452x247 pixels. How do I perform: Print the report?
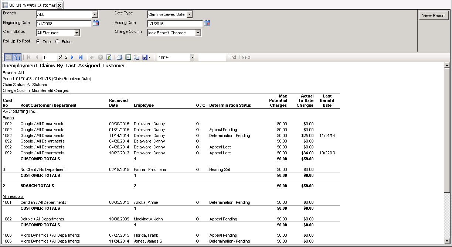tap(119, 57)
